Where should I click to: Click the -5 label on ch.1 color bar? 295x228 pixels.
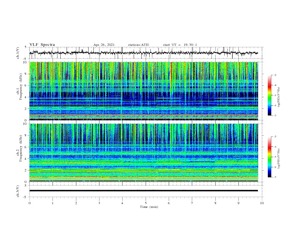(275, 95)
